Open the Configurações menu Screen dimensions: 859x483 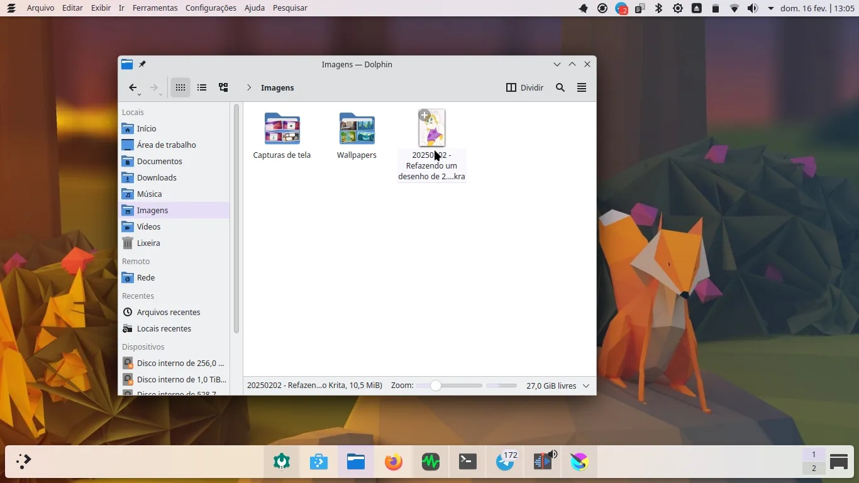pyautogui.click(x=211, y=8)
